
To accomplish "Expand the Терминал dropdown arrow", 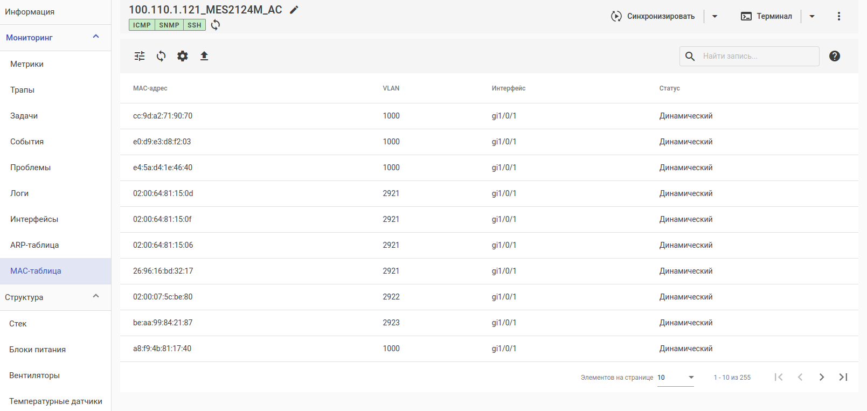I will click(812, 16).
